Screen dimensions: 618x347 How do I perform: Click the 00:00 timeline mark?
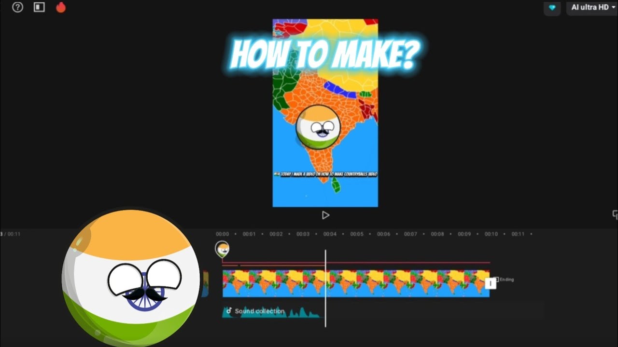pos(222,234)
